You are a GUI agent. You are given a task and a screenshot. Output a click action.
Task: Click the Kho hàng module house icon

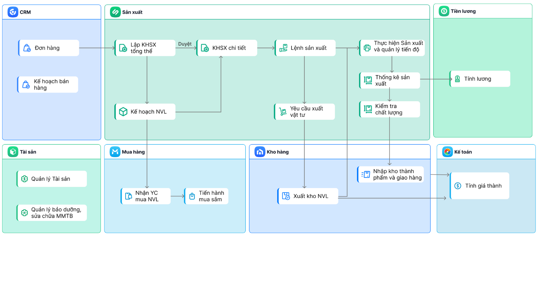pyautogui.click(x=260, y=152)
